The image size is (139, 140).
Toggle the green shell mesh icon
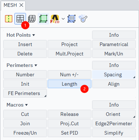[x=43, y=19]
